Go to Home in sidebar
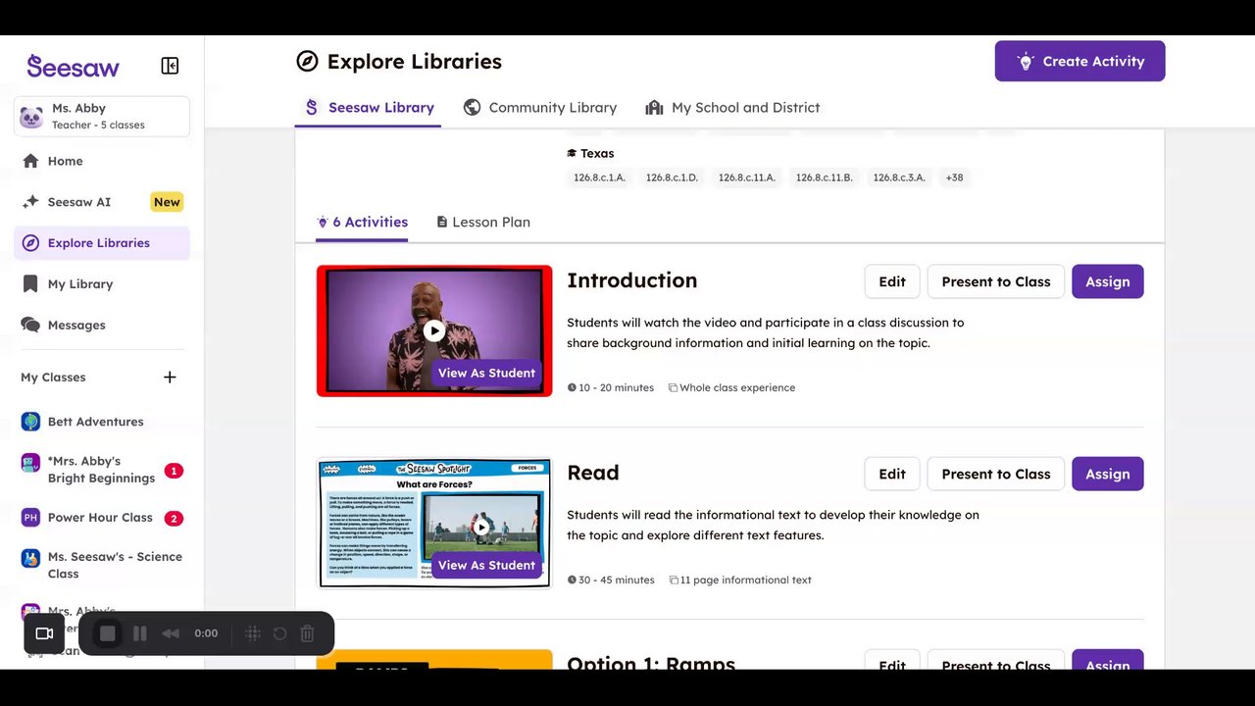 [x=102, y=161]
